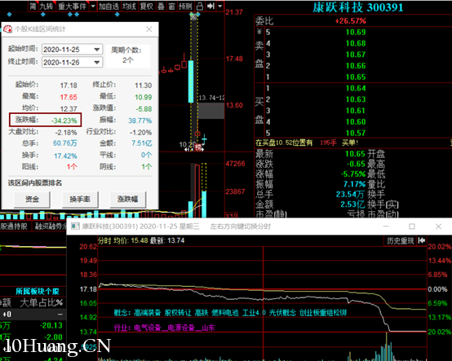This screenshot has width=452, height=361.
Task: Minimize the 康跃科技 intraday window
Action: (x=386, y=227)
